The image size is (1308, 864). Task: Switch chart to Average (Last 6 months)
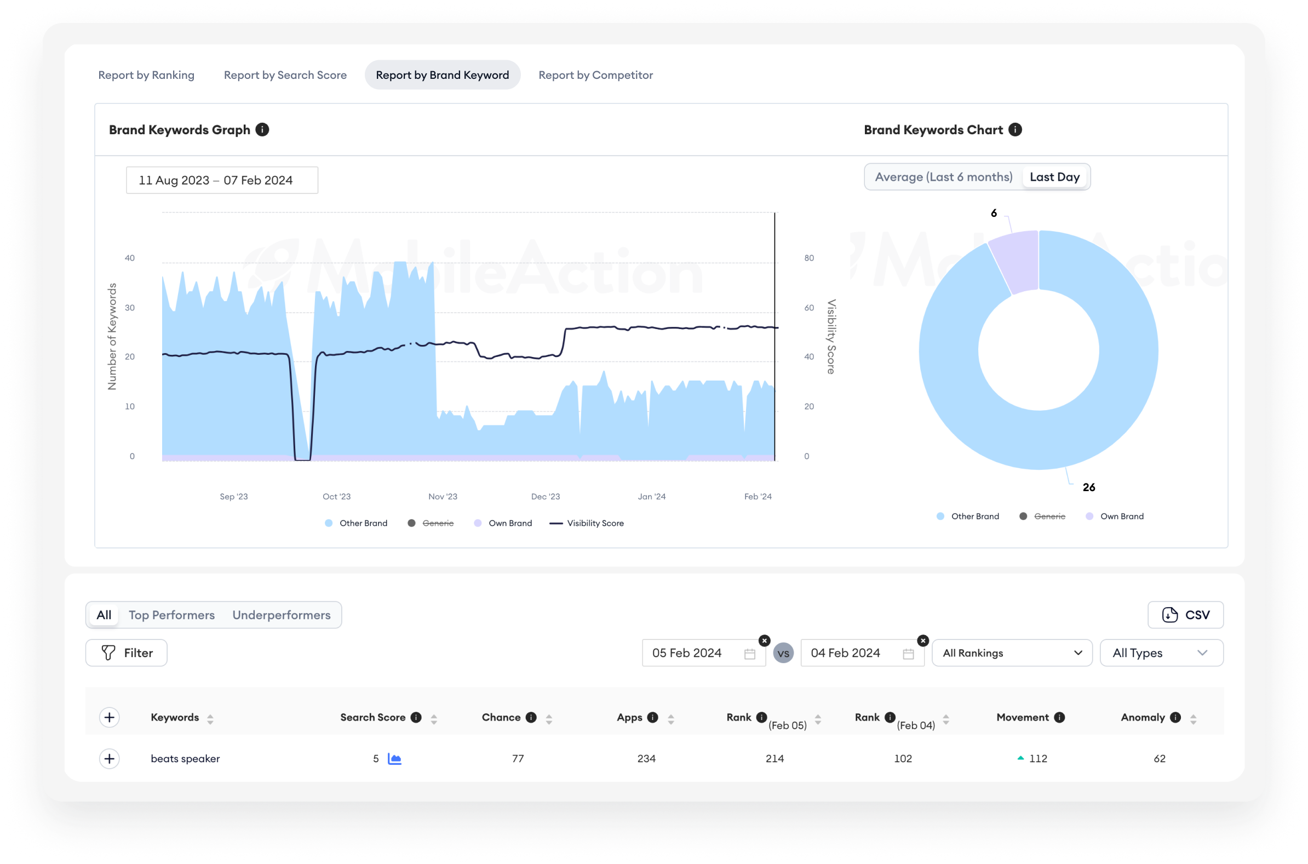[x=944, y=177]
